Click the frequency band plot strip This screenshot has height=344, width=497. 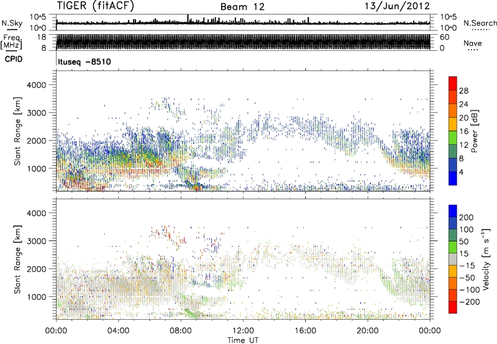click(x=243, y=42)
